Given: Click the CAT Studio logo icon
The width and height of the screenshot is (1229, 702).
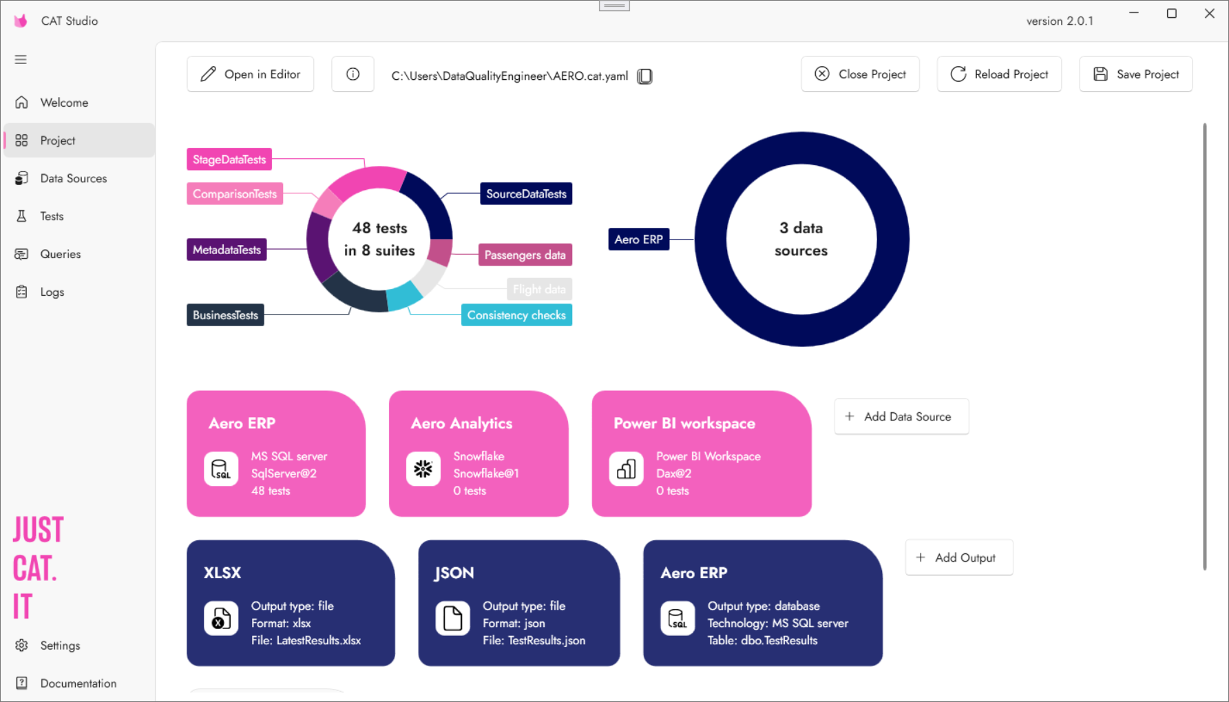Looking at the screenshot, I should point(21,21).
